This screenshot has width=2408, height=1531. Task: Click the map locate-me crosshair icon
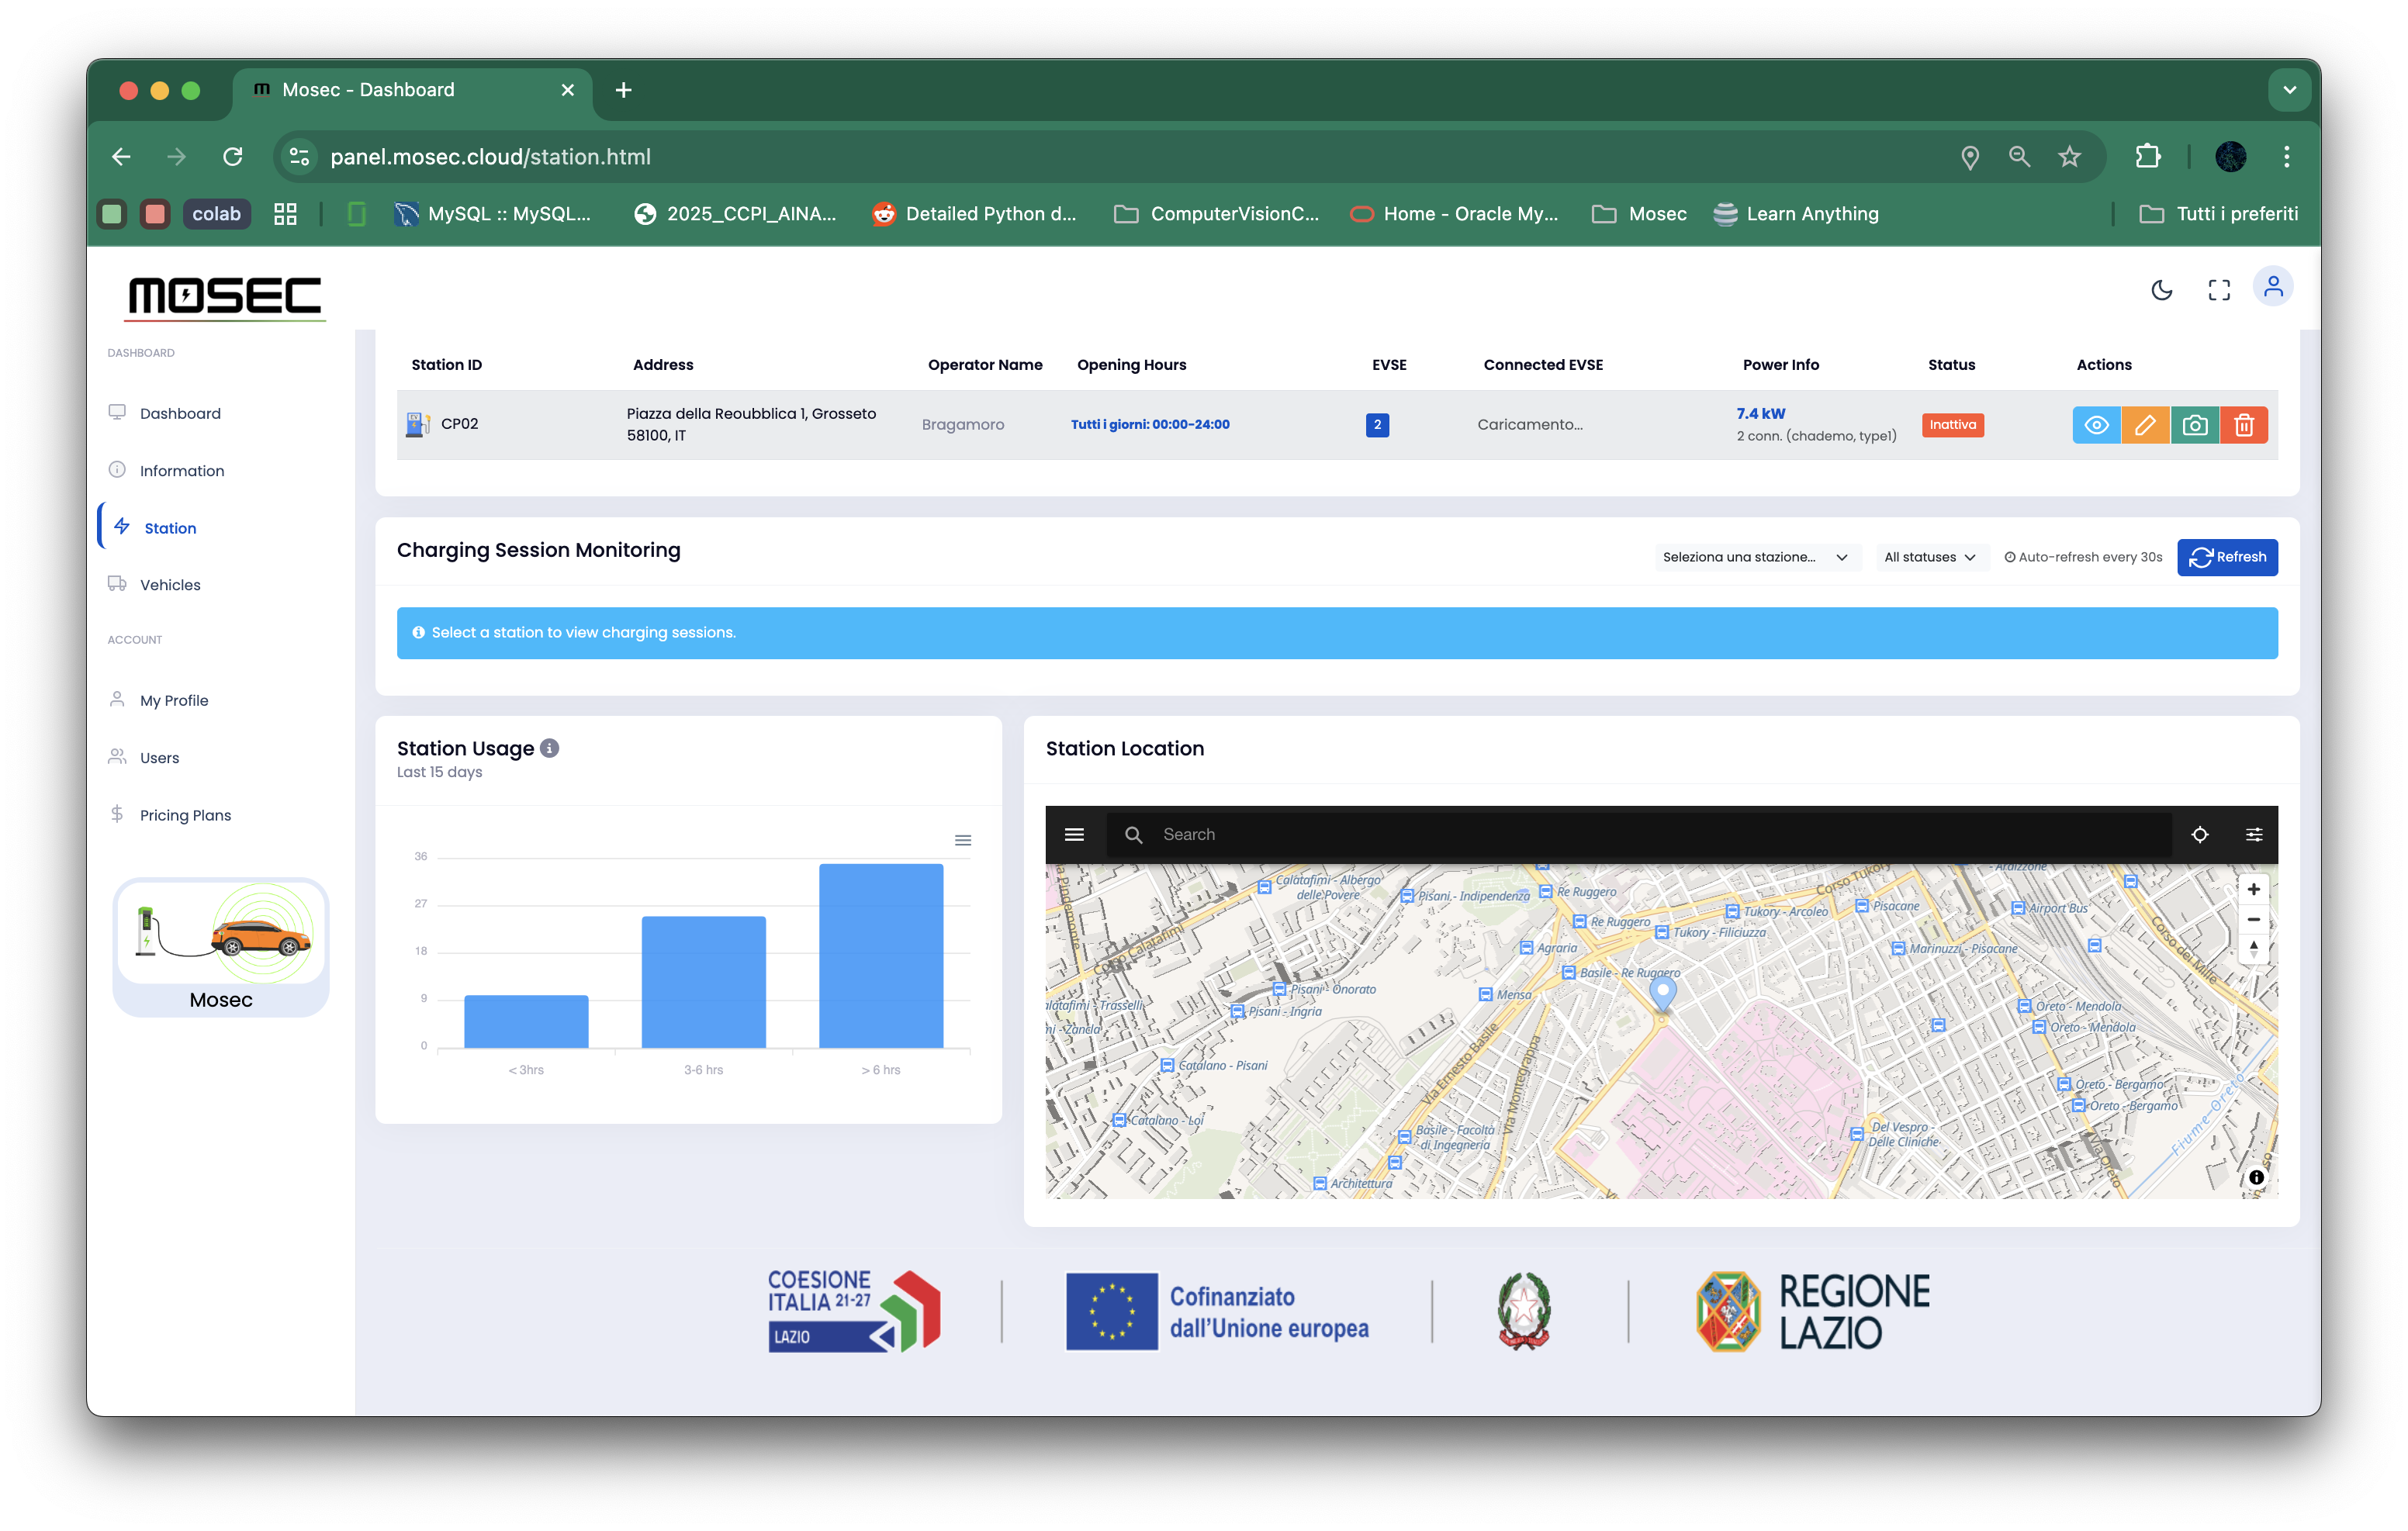click(2199, 834)
